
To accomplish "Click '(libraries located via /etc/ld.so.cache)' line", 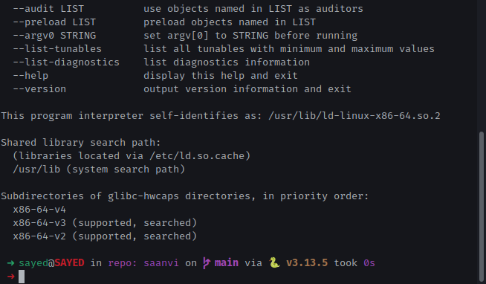I will pyautogui.click(x=132, y=155).
